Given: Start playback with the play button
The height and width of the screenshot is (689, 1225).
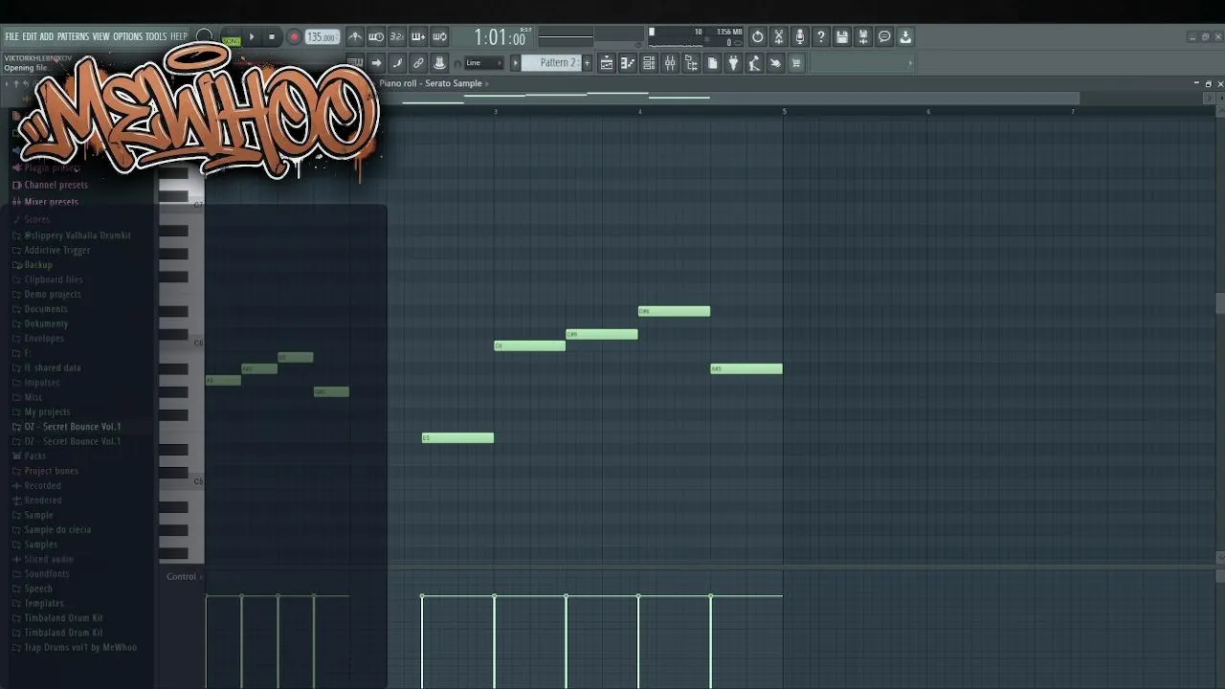Looking at the screenshot, I should click(252, 37).
